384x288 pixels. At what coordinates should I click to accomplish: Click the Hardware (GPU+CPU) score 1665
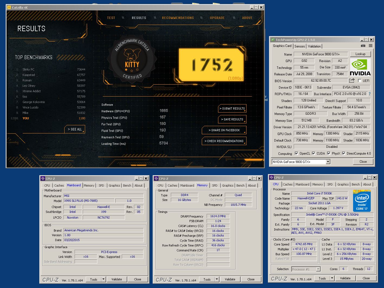(x=164, y=111)
